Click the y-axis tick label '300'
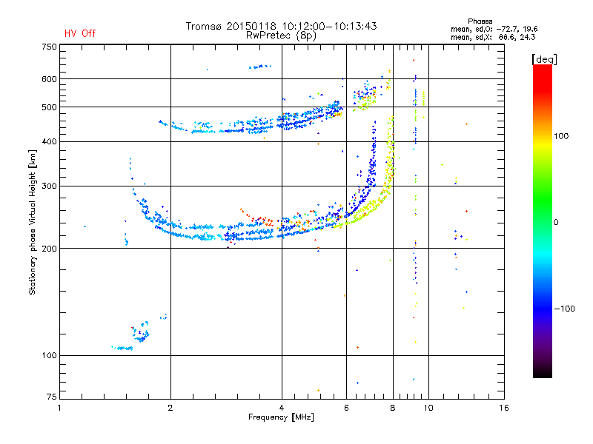This screenshot has height=444, width=593. (x=49, y=186)
